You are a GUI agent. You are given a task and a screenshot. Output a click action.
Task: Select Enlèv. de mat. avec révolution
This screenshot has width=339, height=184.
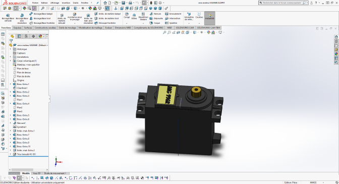point(88,19)
